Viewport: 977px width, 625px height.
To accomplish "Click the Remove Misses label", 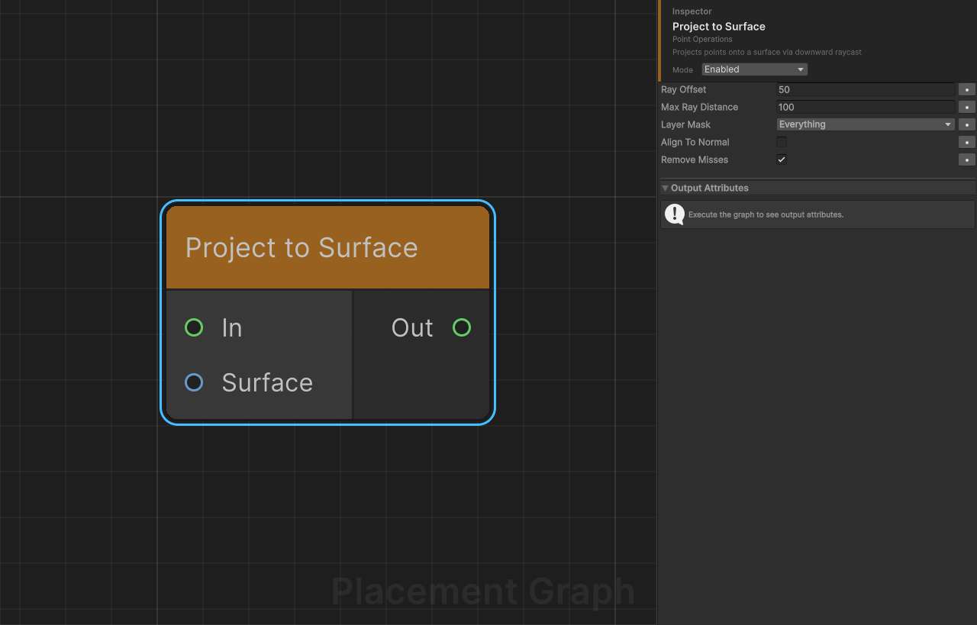I will click(x=695, y=159).
